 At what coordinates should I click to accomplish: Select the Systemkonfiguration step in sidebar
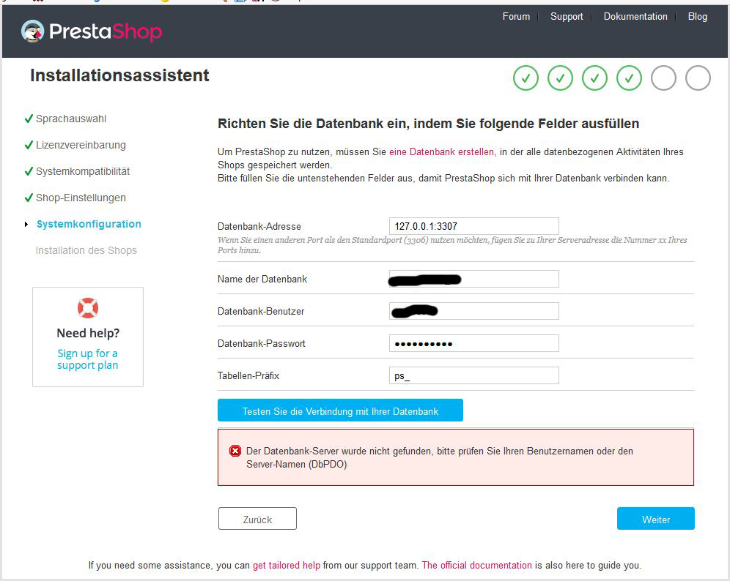point(89,224)
